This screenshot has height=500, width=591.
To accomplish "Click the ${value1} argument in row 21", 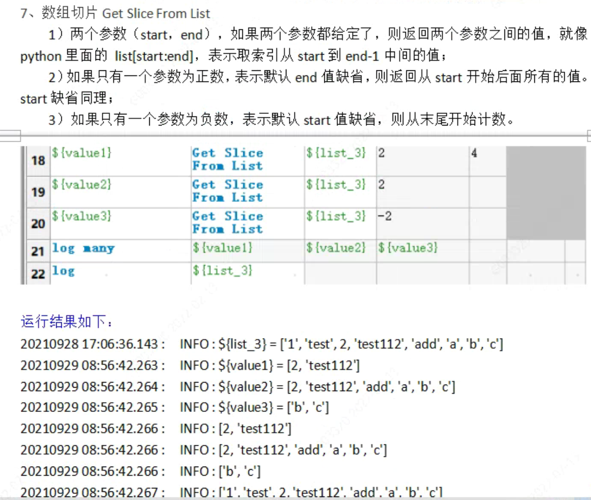I will (x=222, y=248).
